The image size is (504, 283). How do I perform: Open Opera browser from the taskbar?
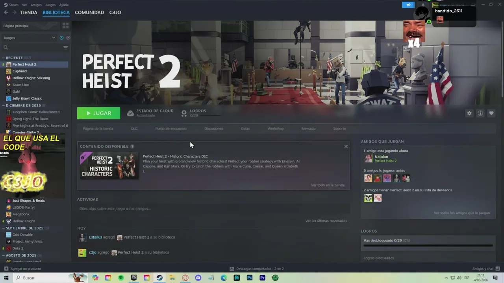tap(185, 278)
